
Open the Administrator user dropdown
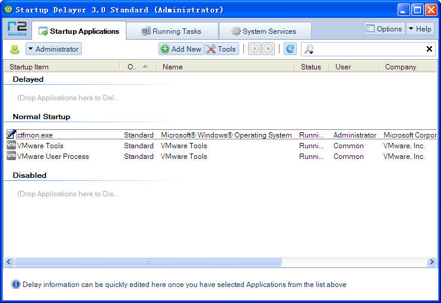pyautogui.click(x=54, y=49)
